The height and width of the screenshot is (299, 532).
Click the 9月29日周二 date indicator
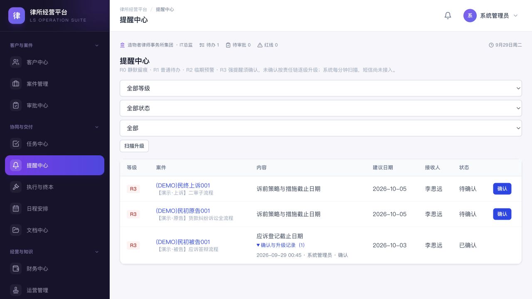tap(505, 45)
